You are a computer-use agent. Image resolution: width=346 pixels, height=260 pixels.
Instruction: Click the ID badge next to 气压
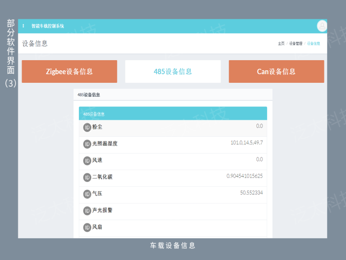coord(87,194)
